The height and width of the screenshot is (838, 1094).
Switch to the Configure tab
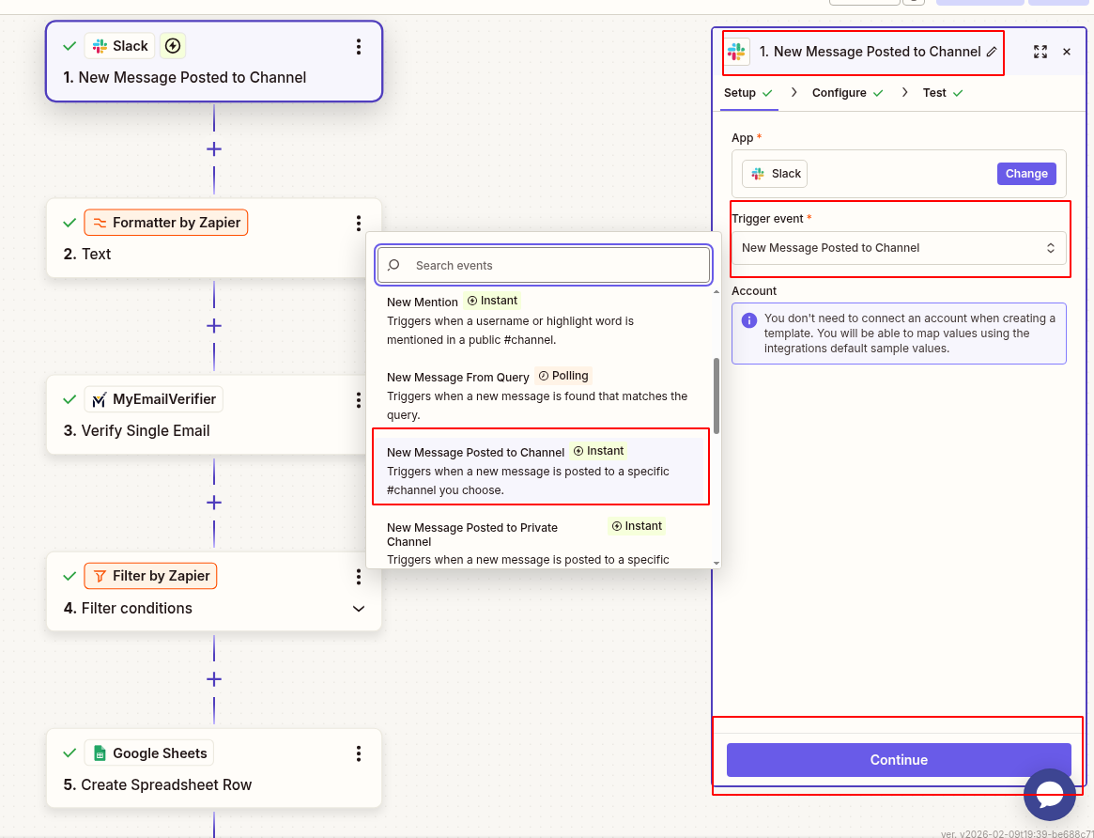click(x=840, y=92)
